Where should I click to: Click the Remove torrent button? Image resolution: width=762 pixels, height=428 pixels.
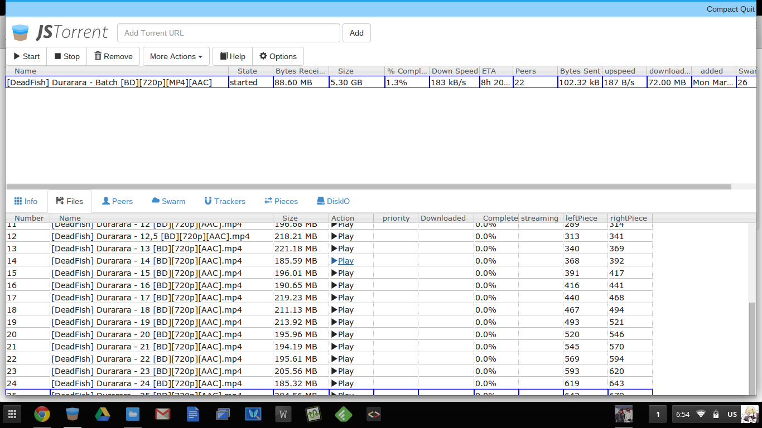coord(113,56)
